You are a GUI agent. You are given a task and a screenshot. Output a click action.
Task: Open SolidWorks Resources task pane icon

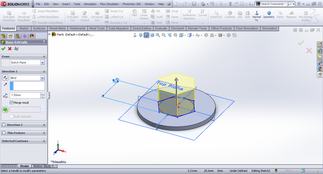(320, 44)
